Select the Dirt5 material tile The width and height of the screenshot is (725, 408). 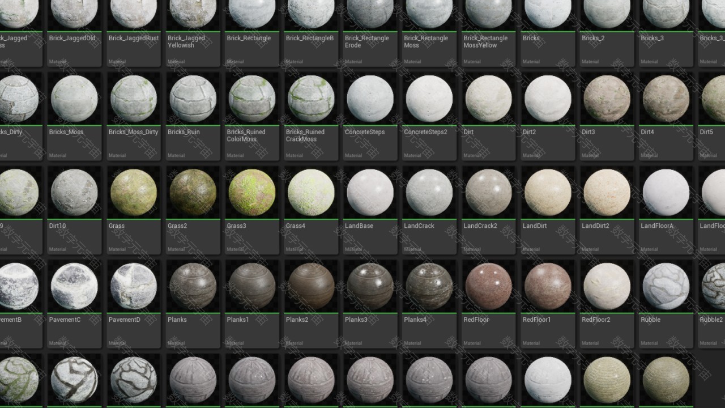click(712, 116)
